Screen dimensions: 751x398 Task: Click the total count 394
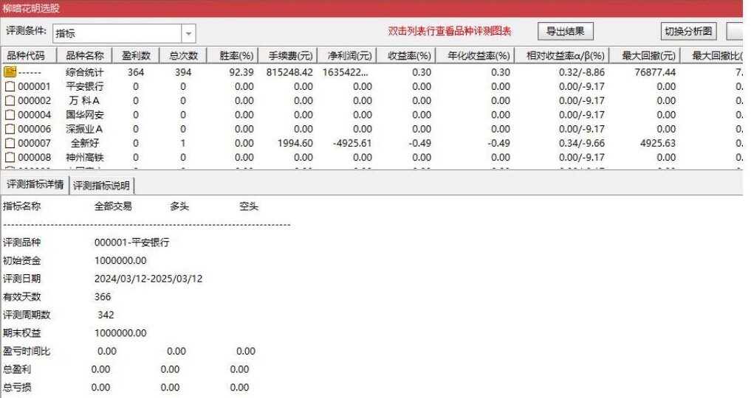click(183, 72)
